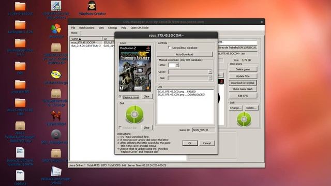The height and width of the screenshot is (186, 331).
Task: Open the Settings menu
Action: pos(113,28)
